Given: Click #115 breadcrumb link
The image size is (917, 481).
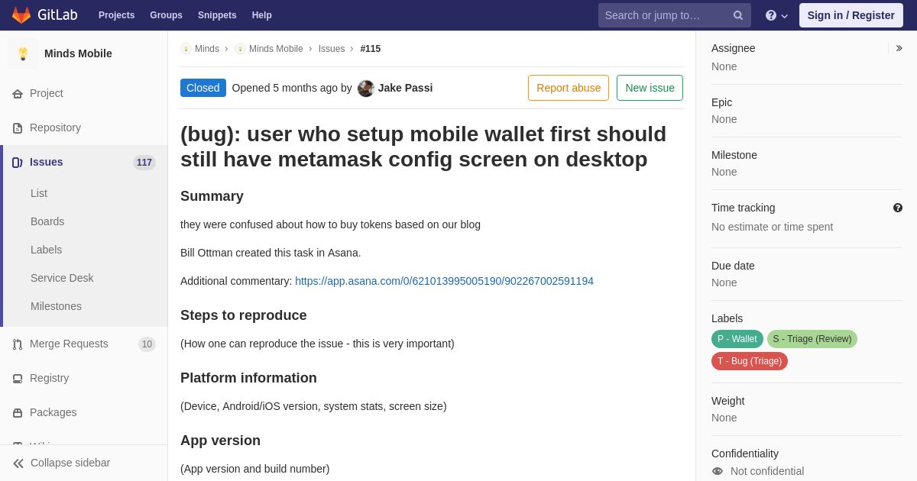Looking at the screenshot, I should tap(371, 49).
